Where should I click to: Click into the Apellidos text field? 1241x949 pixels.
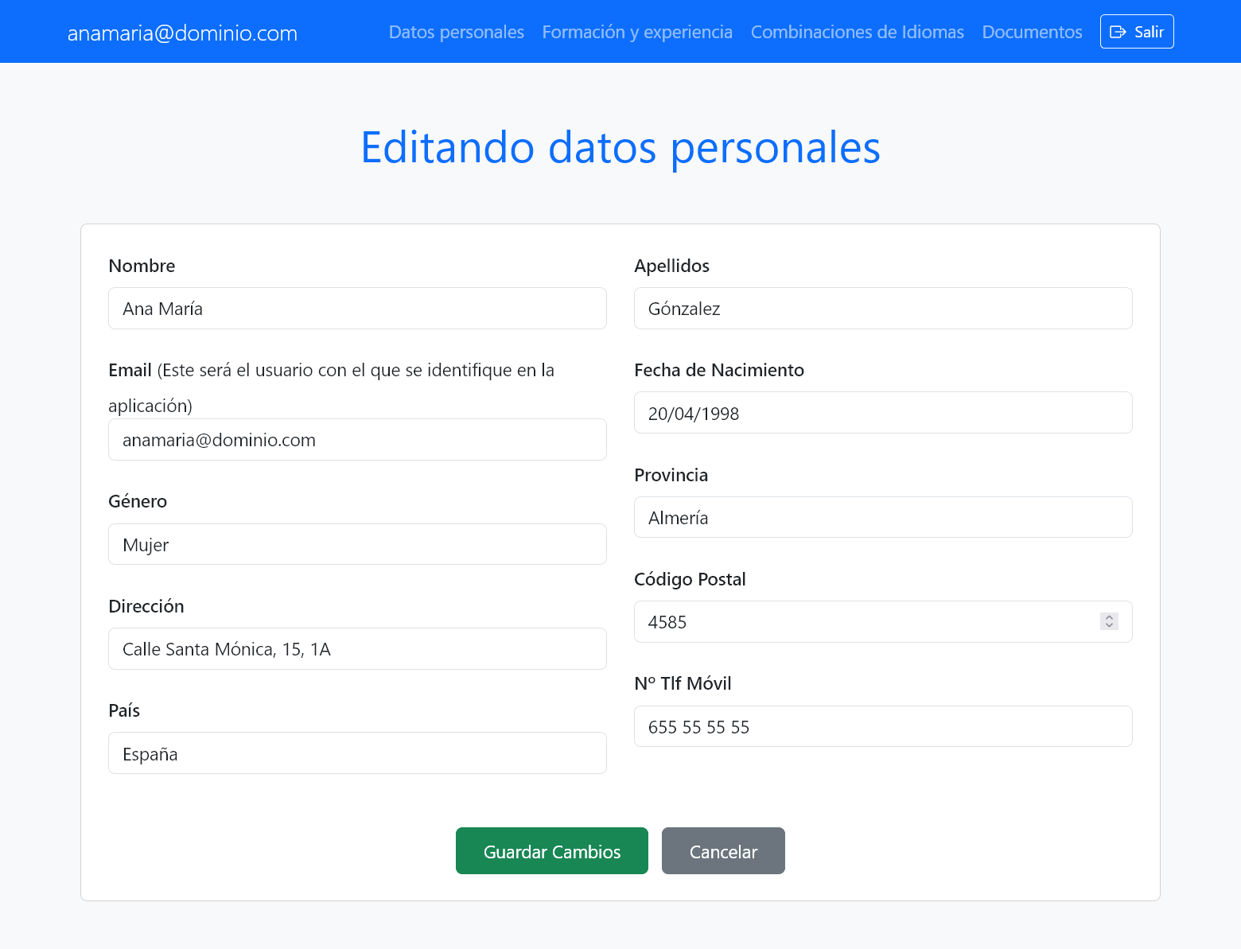coord(882,309)
